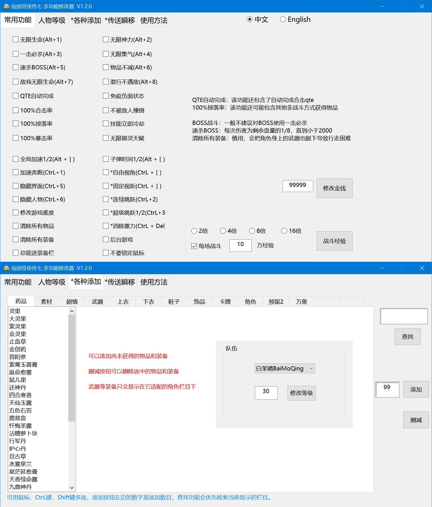Select 九鼎神丹 in the item list
Screen dimensions: 432x507
pos(38,487)
